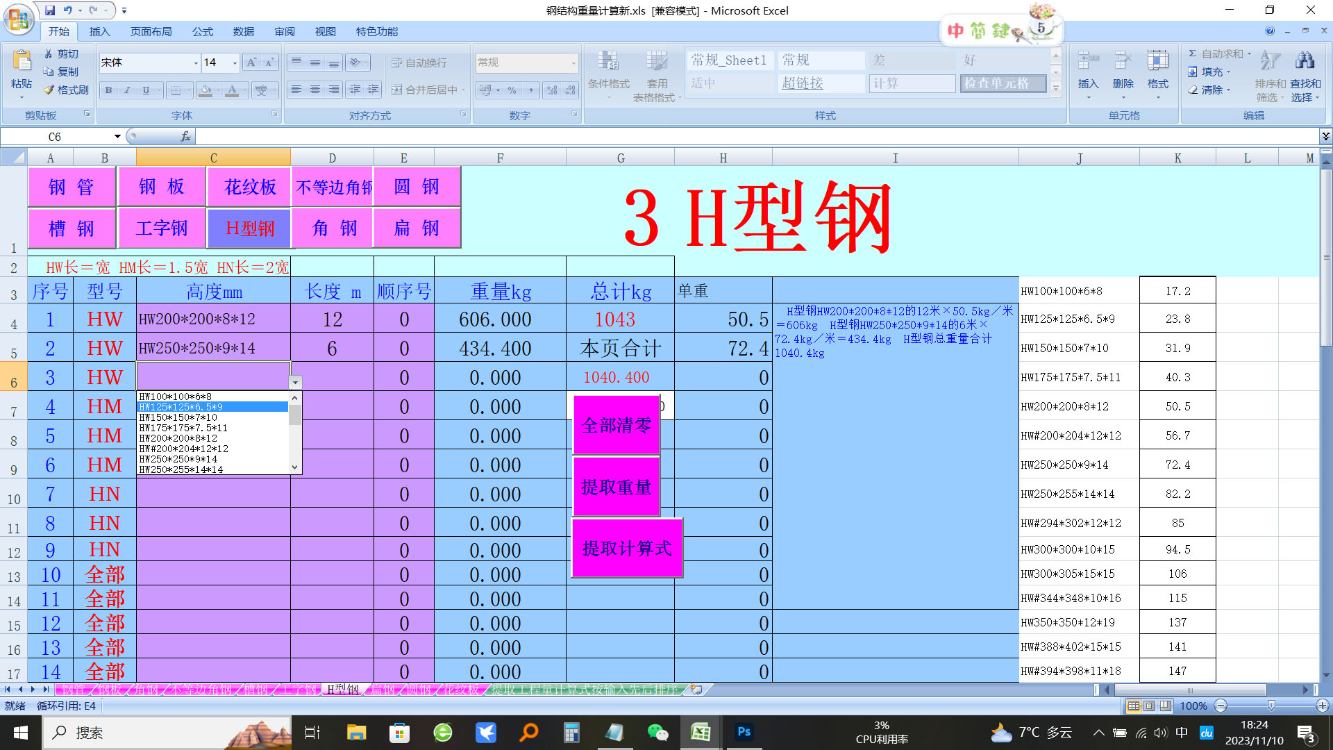The height and width of the screenshot is (750, 1333).
Task: Expand the Fill (填充) dropdown
Action: [x=1228, y=72]
